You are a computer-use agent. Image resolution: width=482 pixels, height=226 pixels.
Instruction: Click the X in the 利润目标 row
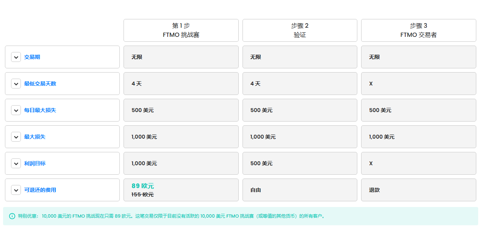[x=371, y=163]
